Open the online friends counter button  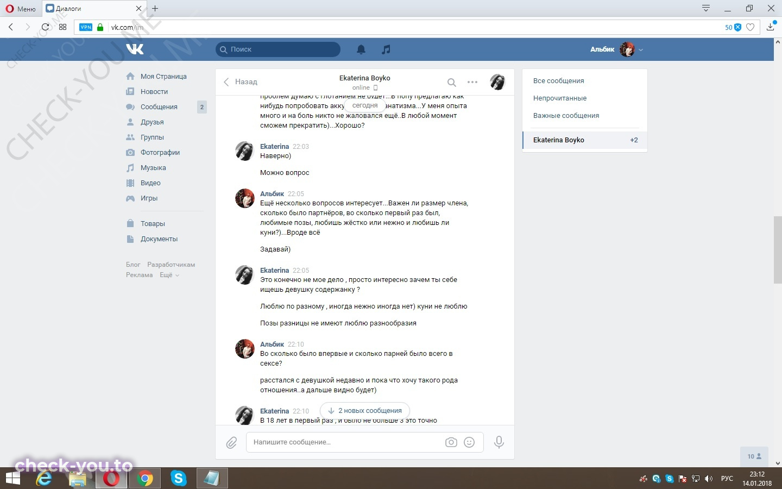(x=754, y=456)
